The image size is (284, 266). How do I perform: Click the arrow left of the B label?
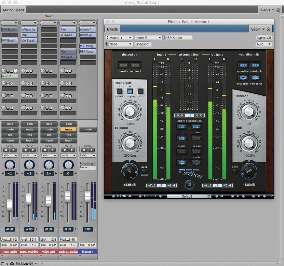coord(253,196)
